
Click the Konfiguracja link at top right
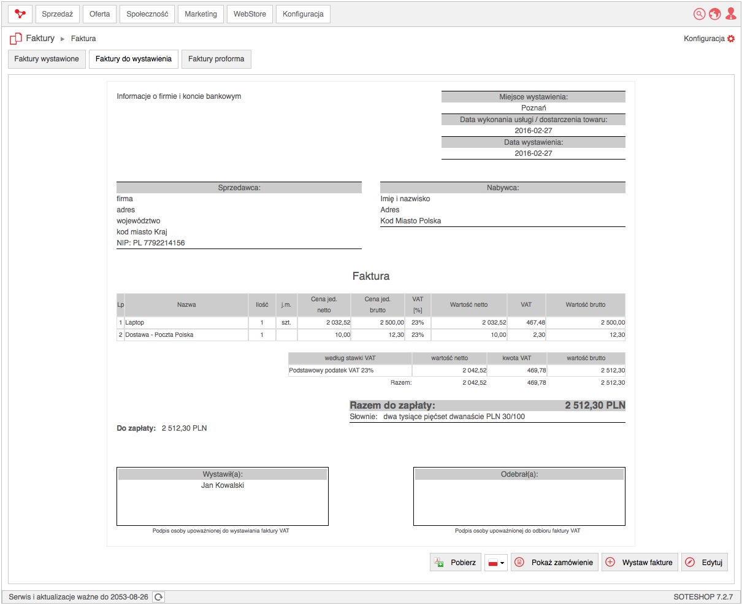click(x=705, y=39)
